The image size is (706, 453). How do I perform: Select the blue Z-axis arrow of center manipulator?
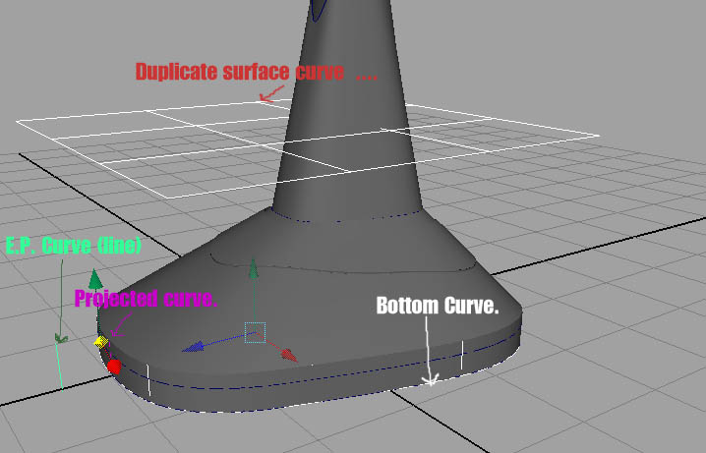click(193, 347)
